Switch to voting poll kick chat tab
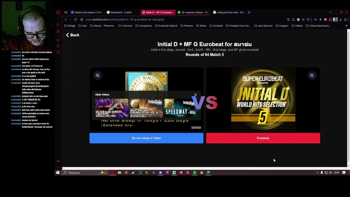This screenshot has height=197, width=350. tap(229, 12)
